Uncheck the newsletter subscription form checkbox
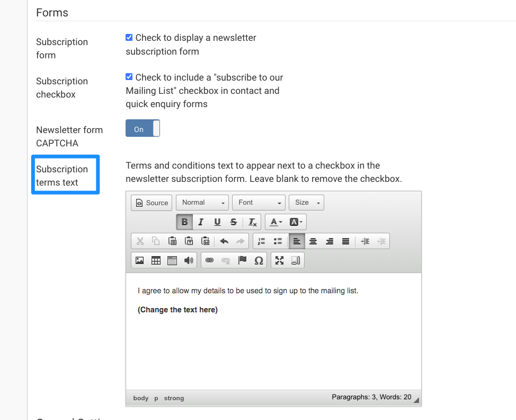516x420 pixels. coord(129,38)
